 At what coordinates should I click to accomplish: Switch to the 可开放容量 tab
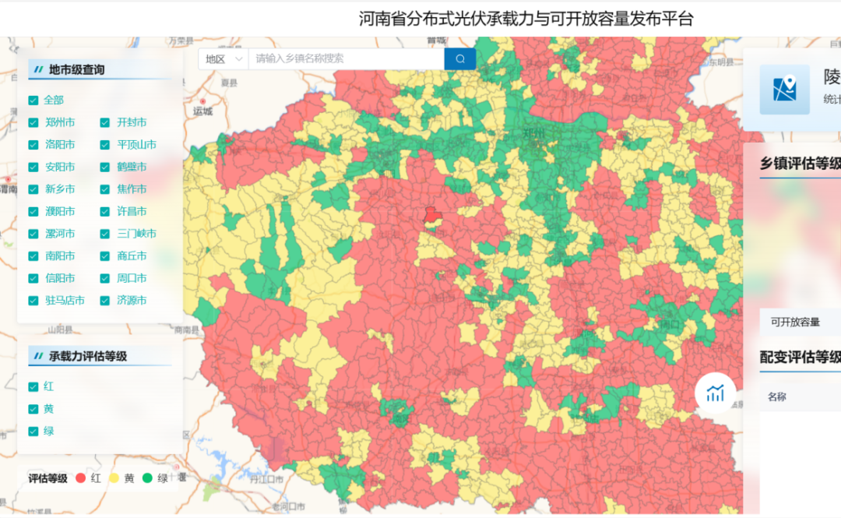click(x=795, y=322)
